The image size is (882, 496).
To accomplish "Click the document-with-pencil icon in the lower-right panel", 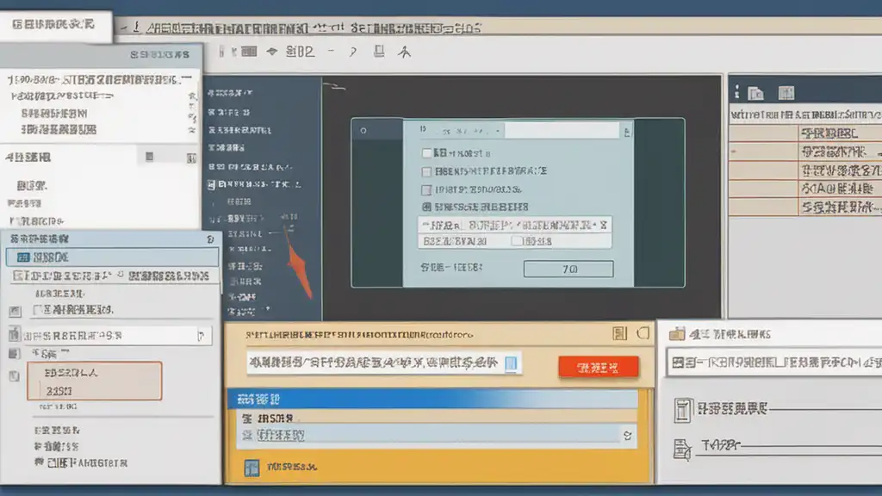I will [682, 449].
